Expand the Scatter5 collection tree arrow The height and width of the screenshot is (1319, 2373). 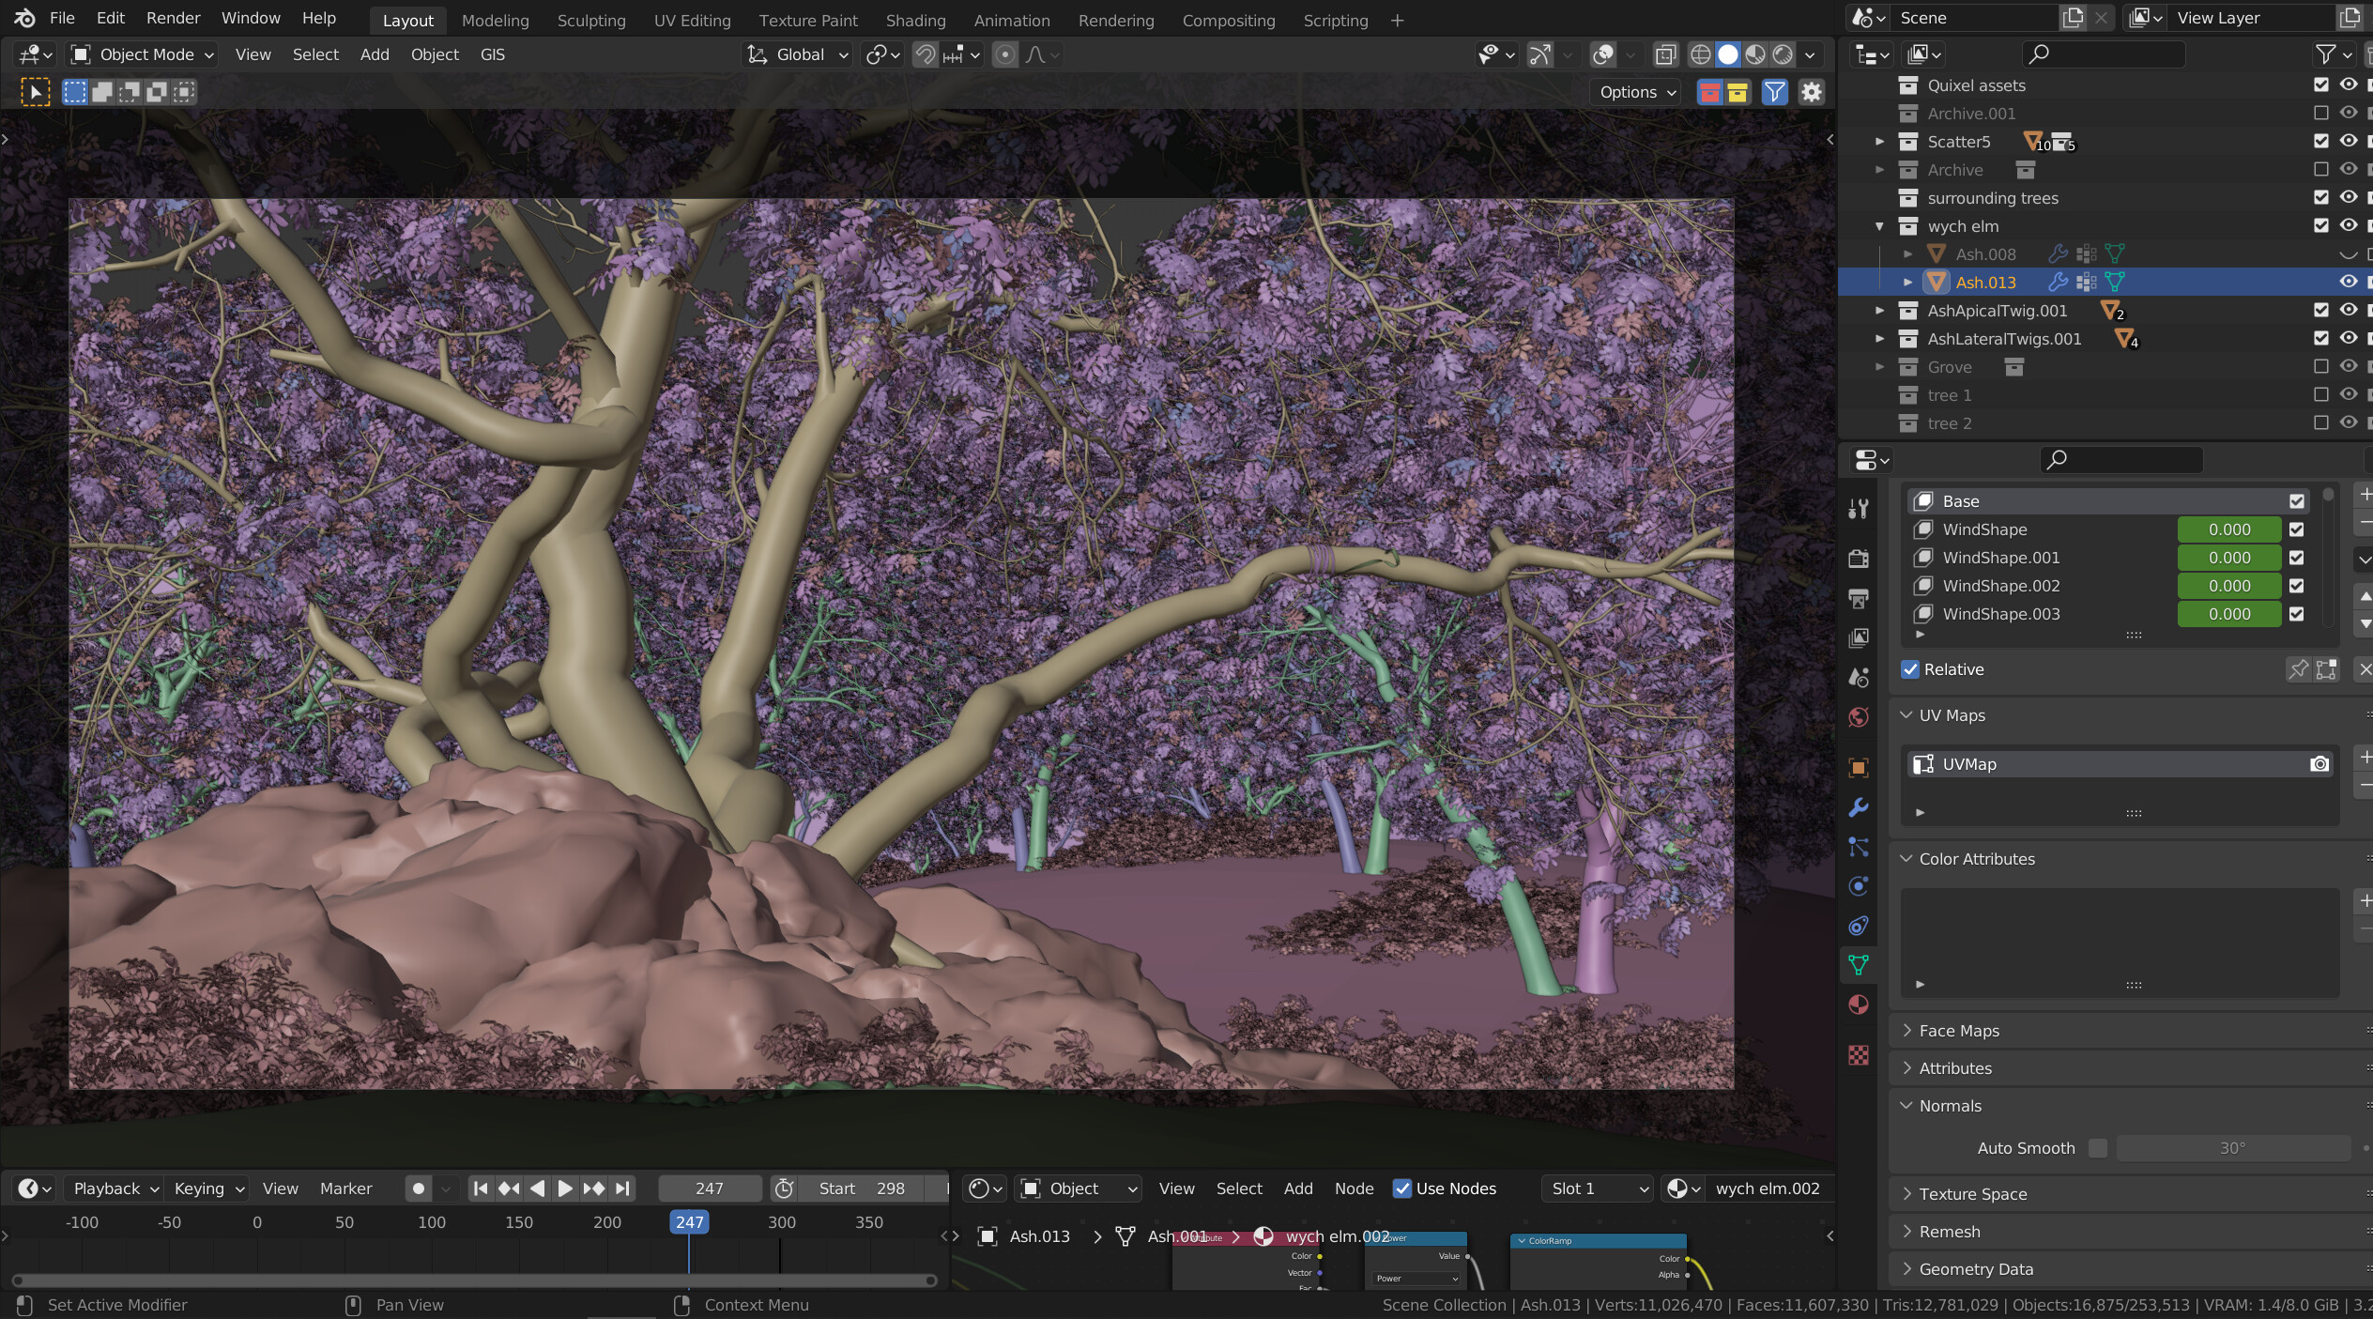click(1879, 142)
